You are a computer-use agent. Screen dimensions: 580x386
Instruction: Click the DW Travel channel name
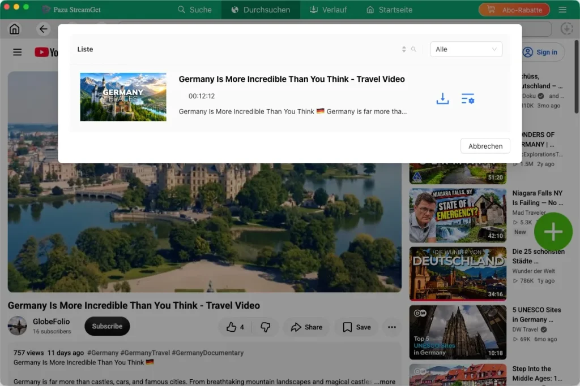pos(525,329)
